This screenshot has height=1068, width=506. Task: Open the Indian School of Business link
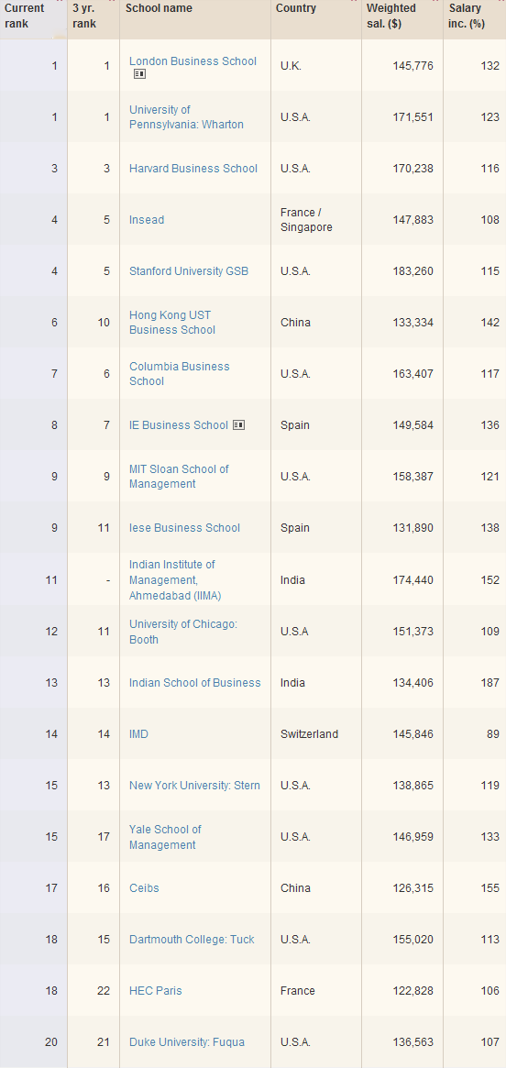194,682
